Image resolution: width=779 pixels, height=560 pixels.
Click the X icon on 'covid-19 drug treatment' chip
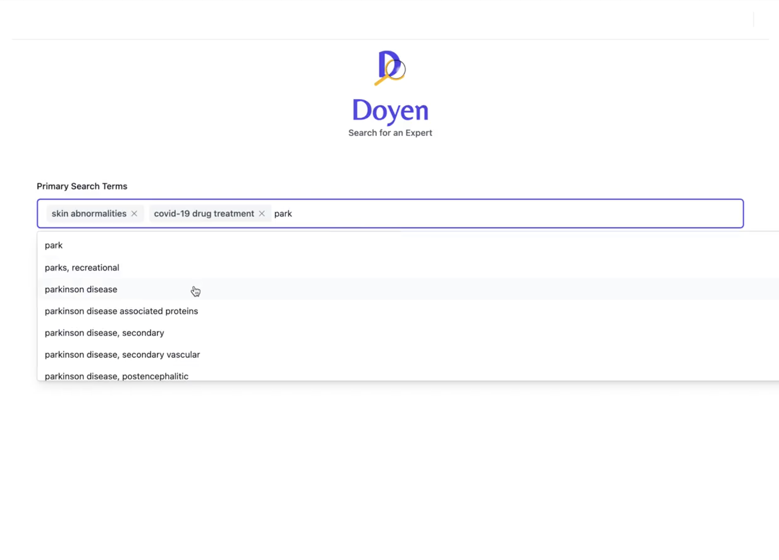pos(262,213)
